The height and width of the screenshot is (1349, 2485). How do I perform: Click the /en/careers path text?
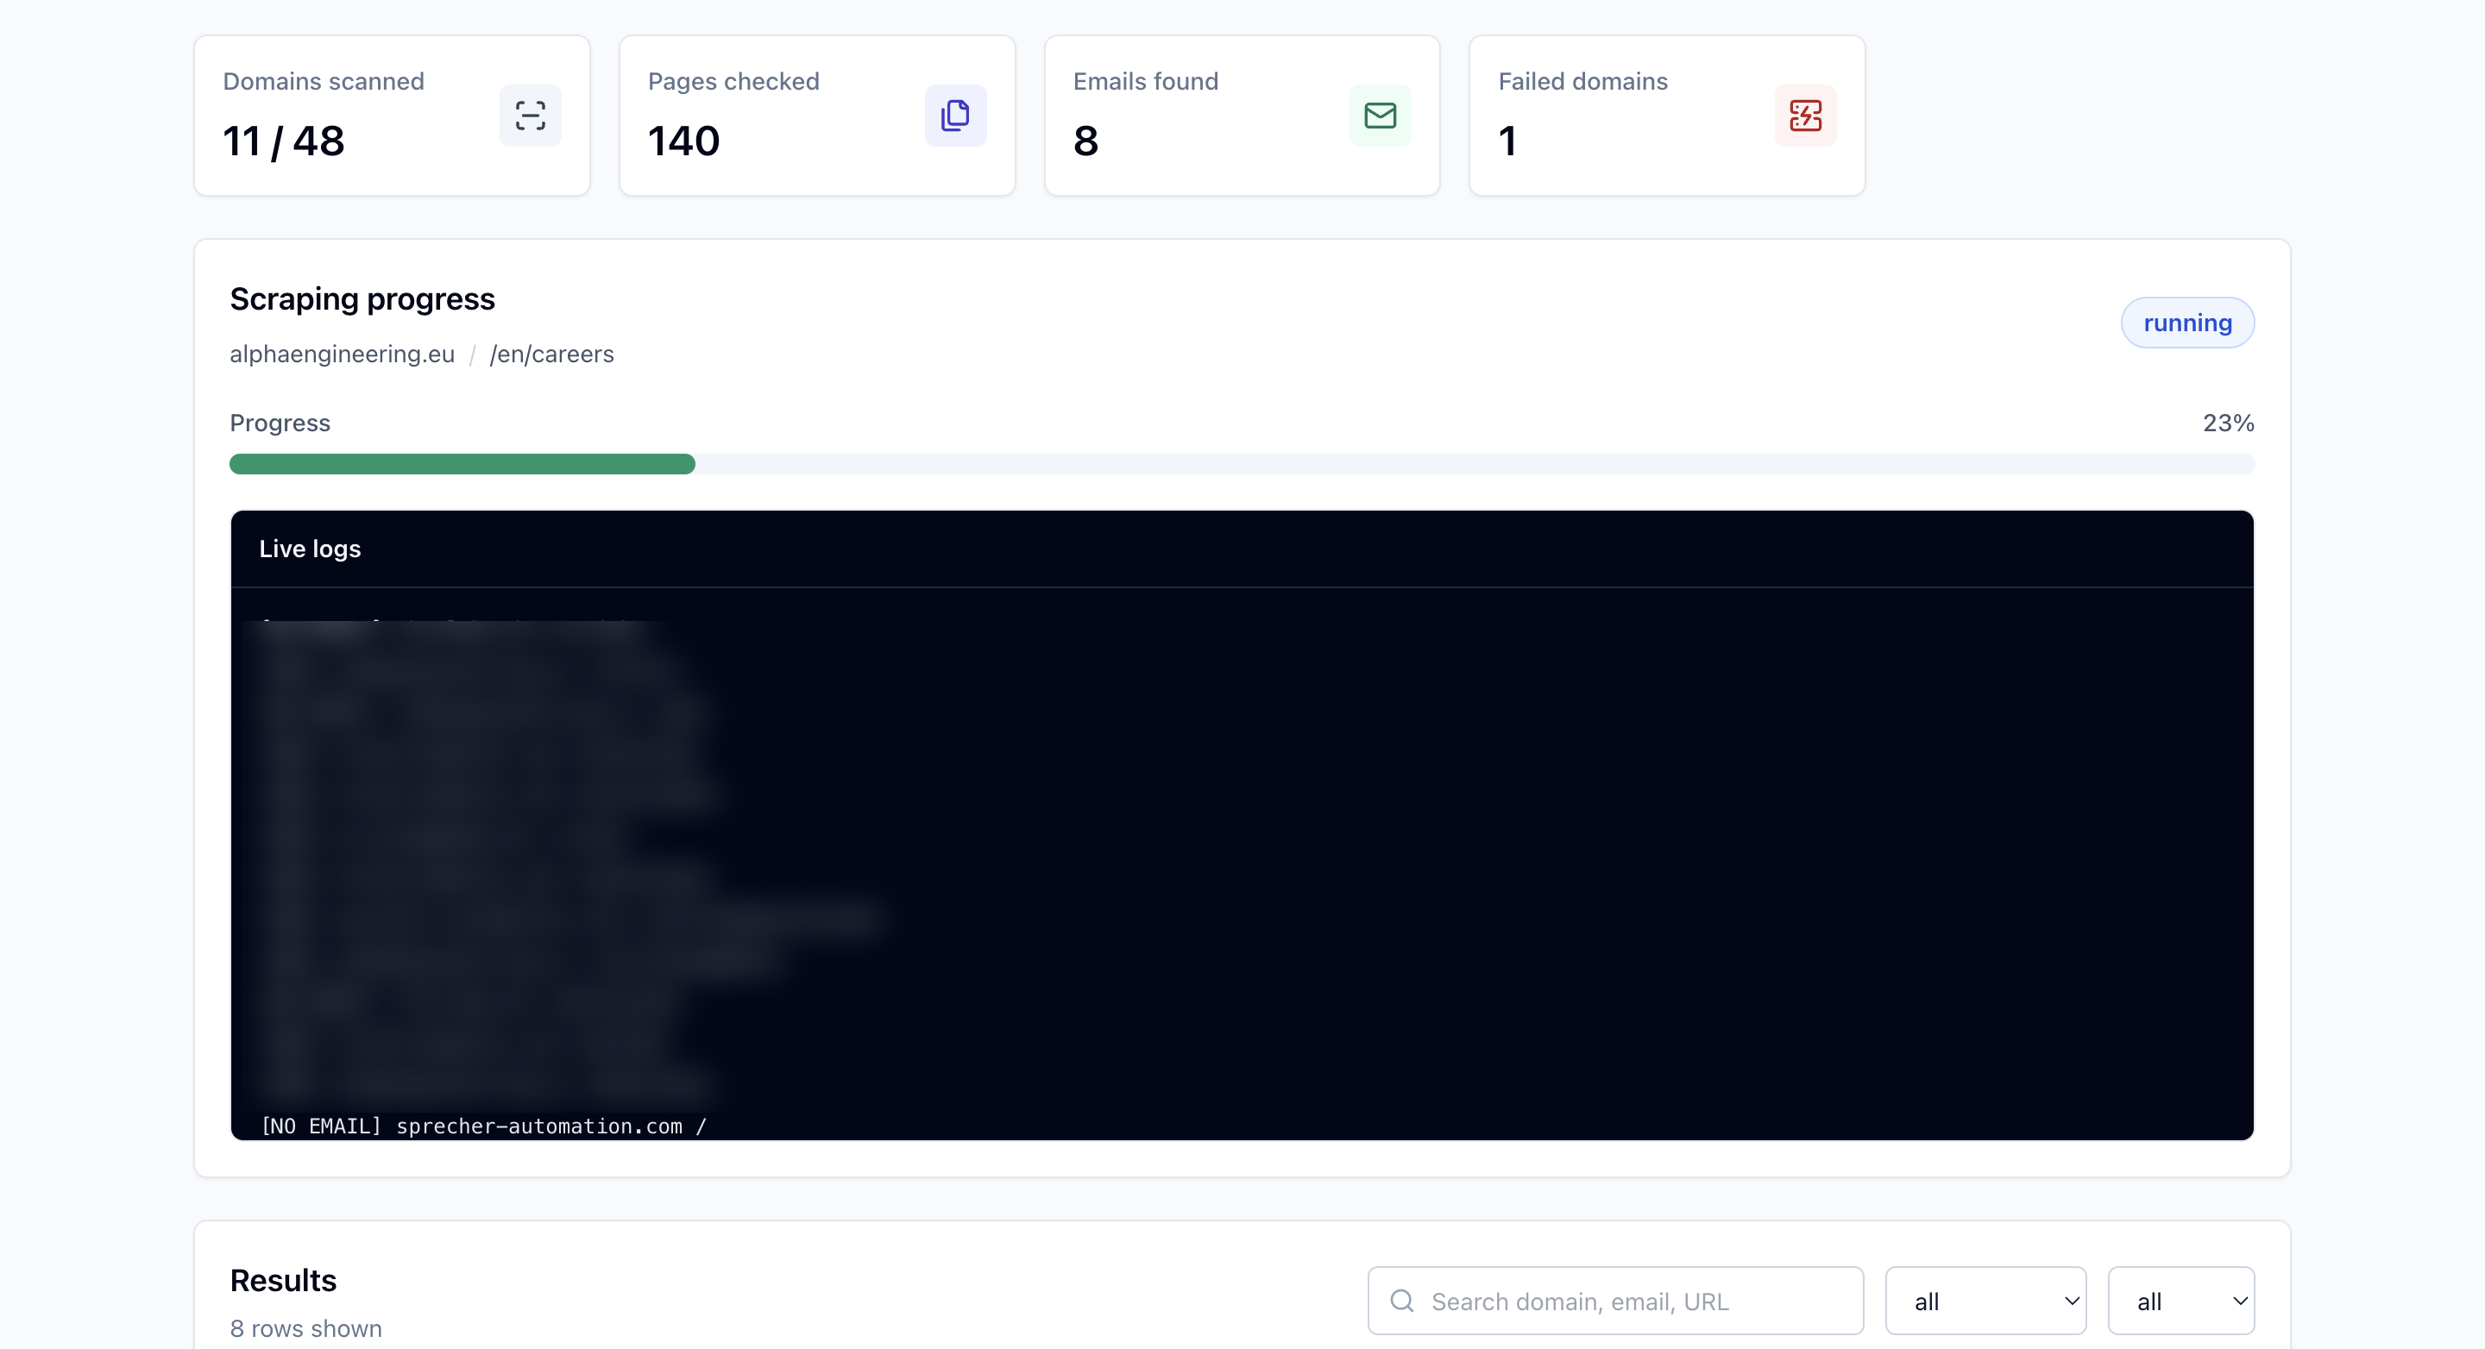pos(552,354)
